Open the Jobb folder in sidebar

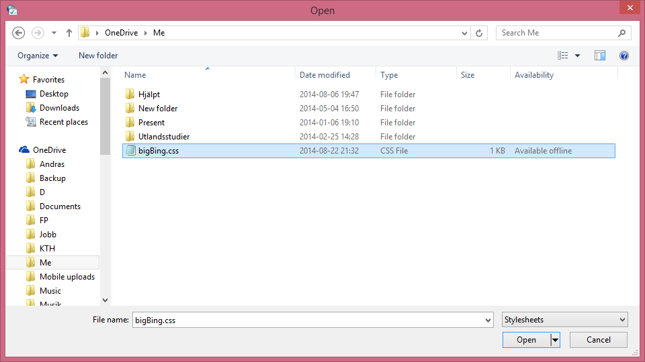pos(48,235)
